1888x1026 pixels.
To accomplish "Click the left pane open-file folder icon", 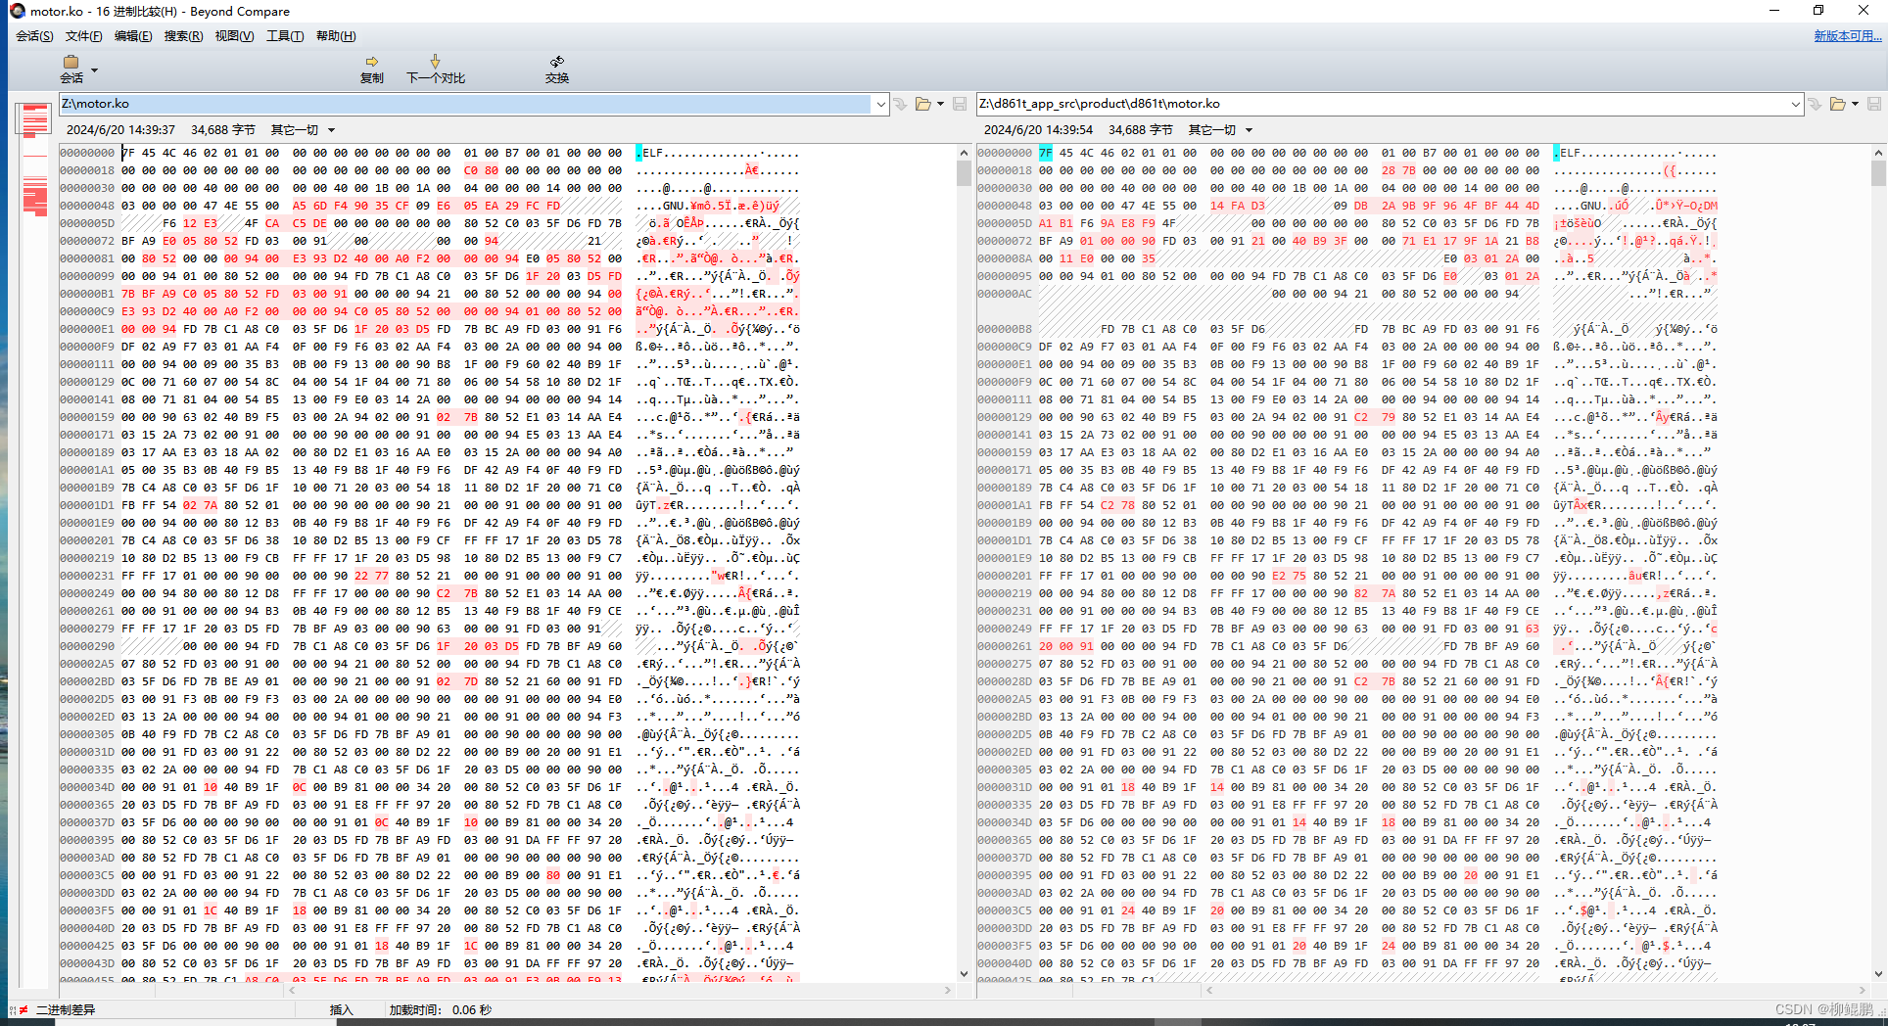I will (922, 104).
